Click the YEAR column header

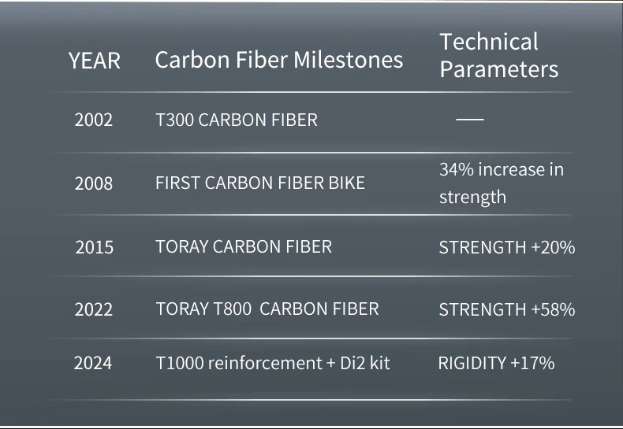tap(95, 61)
